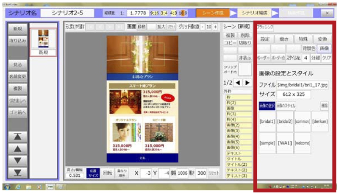Toggle the 回転 rotation mode

pos(108,173)
